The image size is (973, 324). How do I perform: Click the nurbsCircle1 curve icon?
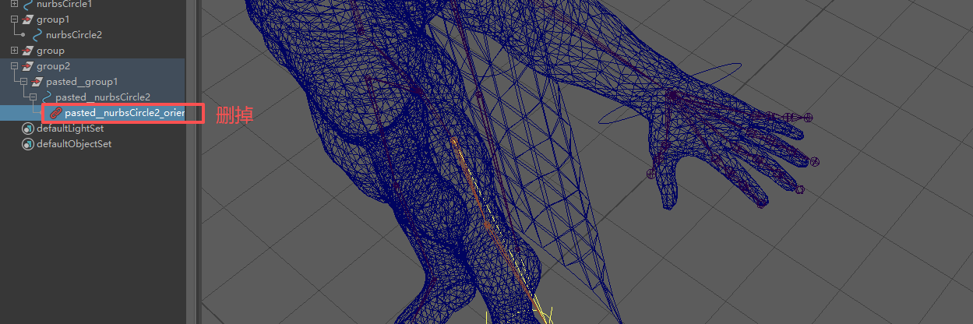click(x=27, y=4)
